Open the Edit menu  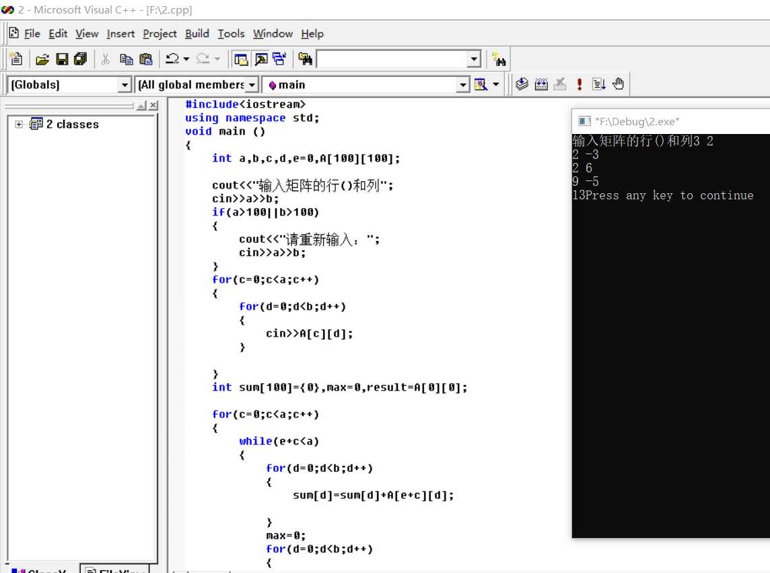[58, 34]
